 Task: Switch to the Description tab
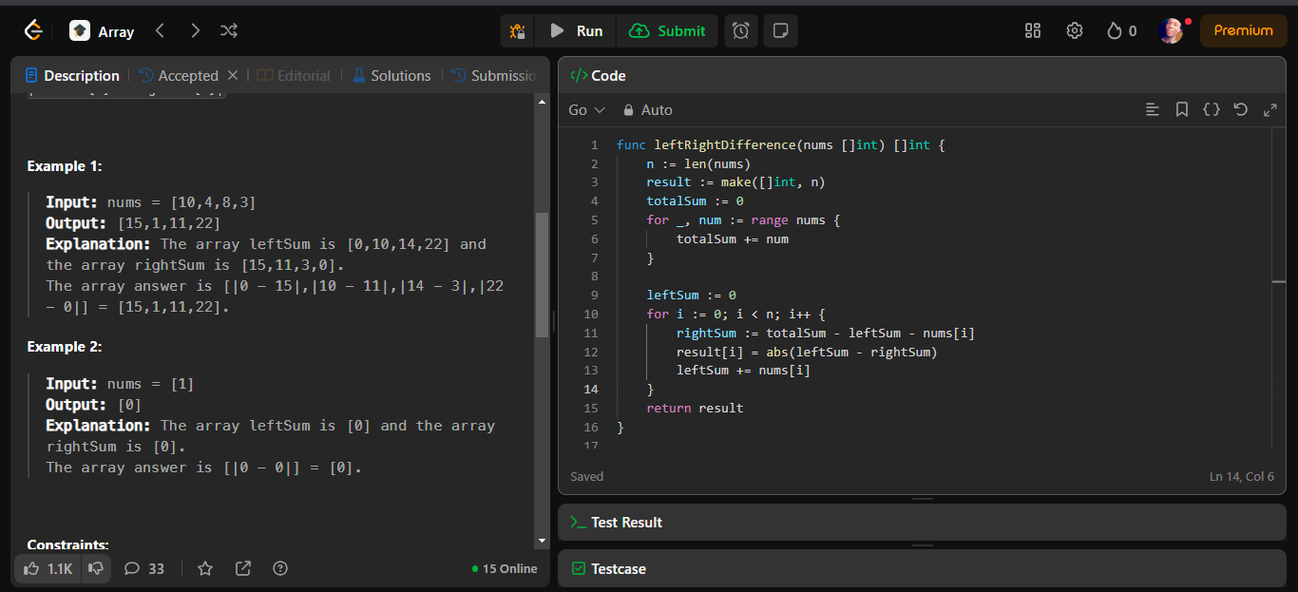click(72, 75)
